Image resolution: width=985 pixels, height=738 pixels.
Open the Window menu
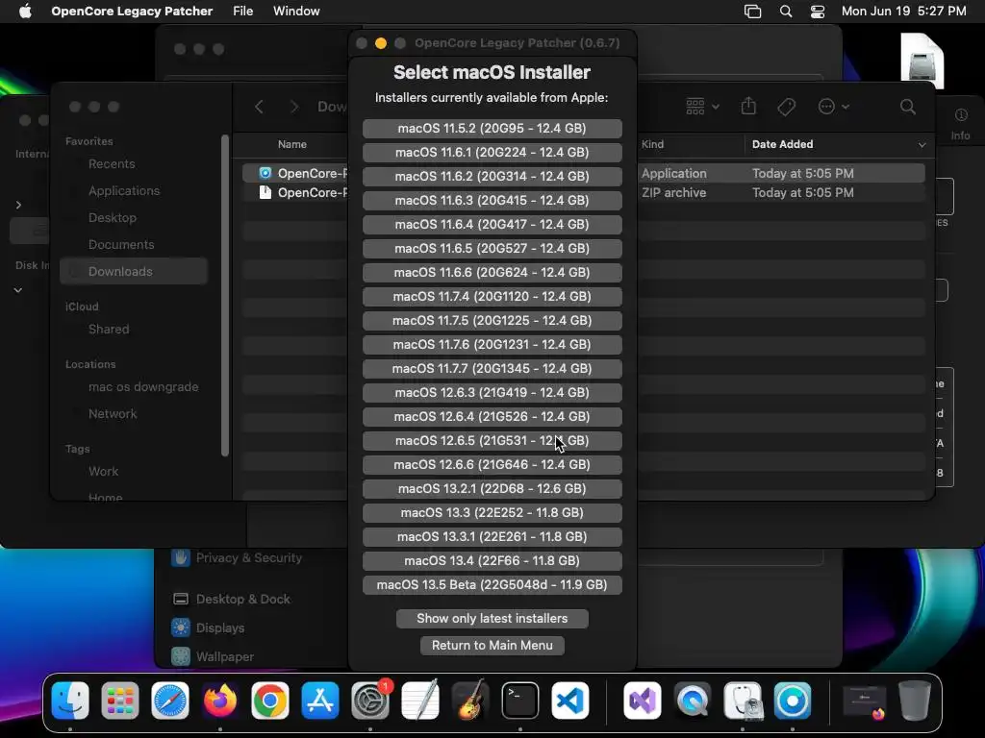(296, 12)
